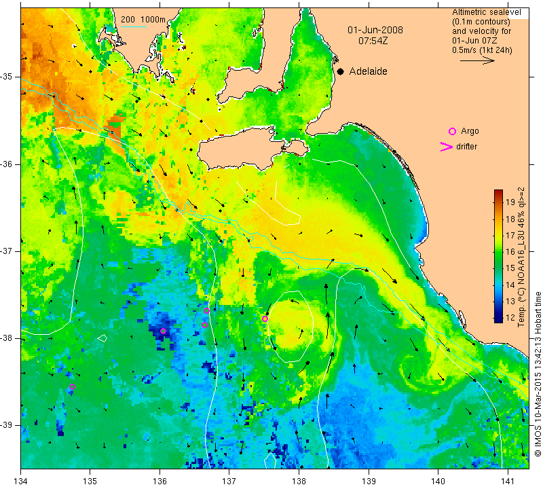This screenshot has height=489, width=543.
Task: Click the "07:54Z" time label
Action: pos(373,41)
